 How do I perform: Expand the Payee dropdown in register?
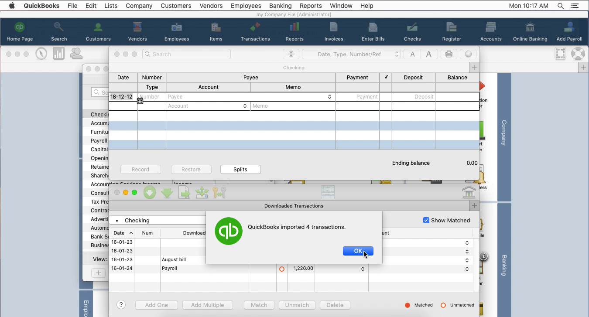tap(329, 97)
